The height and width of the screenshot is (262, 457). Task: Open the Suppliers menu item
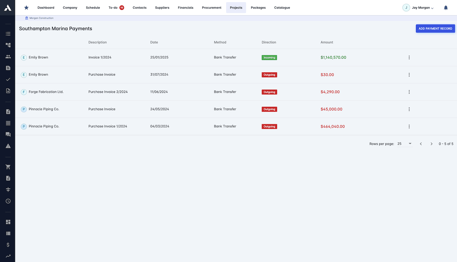[162, 7]
